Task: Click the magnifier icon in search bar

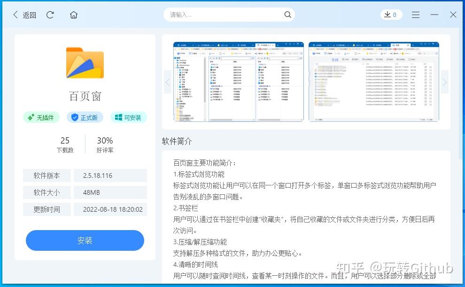Action: [x=287, y=15]
